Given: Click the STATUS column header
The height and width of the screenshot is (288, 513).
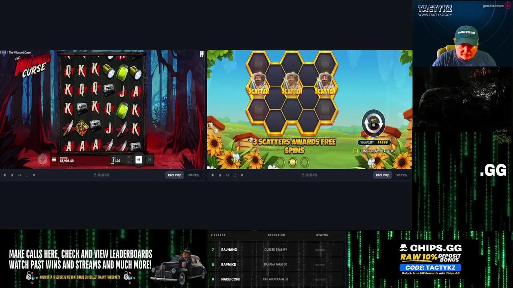Looking at the screenshot, I should (322, 235).
